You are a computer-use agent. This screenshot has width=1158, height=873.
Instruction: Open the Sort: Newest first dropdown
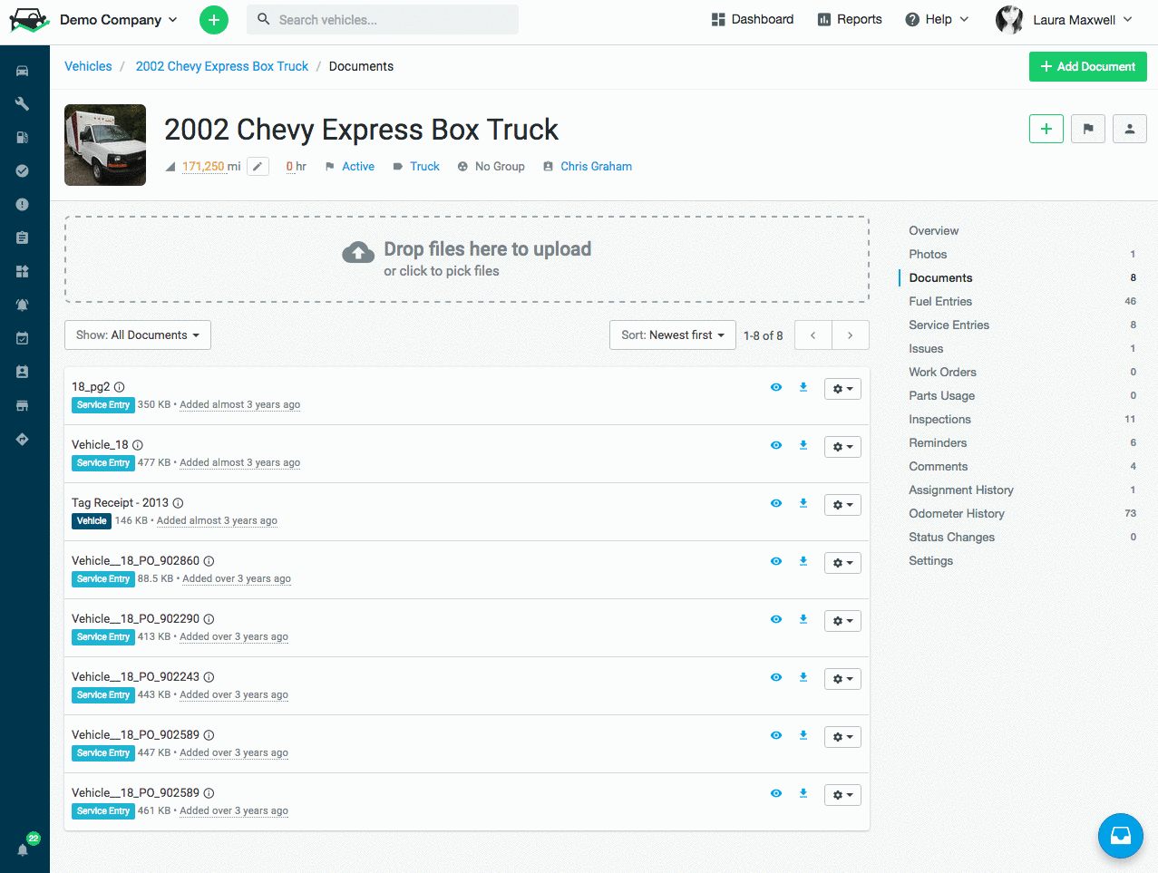pyautogui.click(x=673, y=335)
